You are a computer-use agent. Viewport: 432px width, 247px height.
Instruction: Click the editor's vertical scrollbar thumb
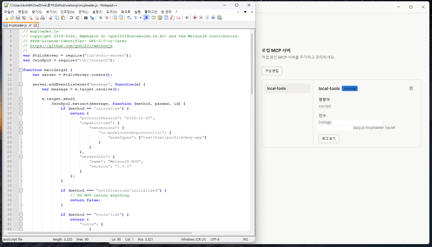(252, 64)
